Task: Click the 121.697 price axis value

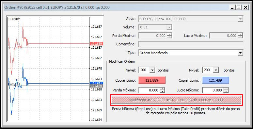Action: 96,27
